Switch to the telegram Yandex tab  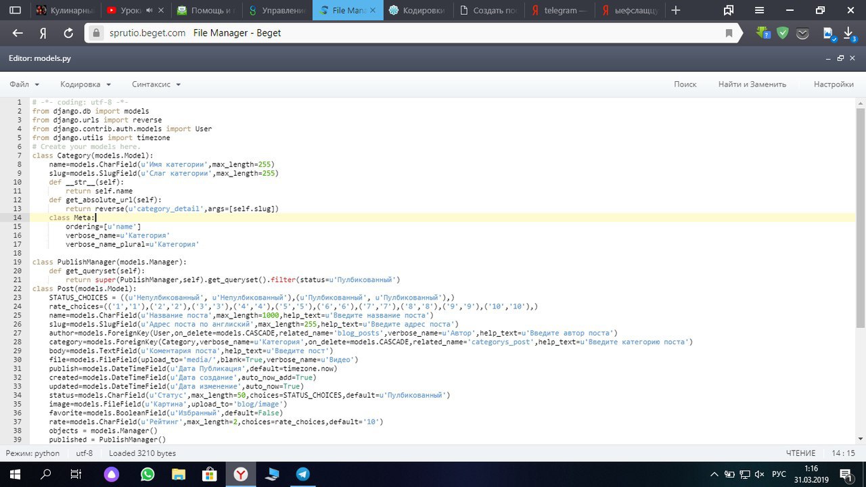[559, 11]
